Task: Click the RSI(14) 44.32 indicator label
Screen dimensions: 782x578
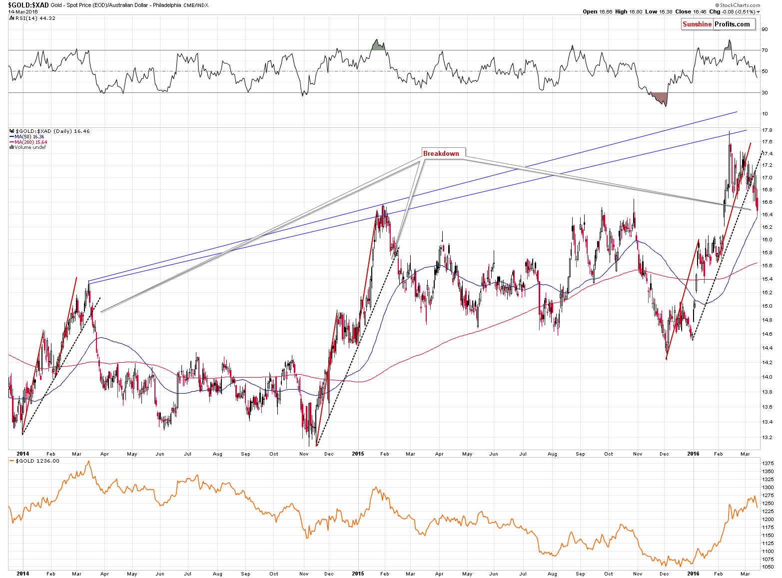Action: [x=35, y=18]
